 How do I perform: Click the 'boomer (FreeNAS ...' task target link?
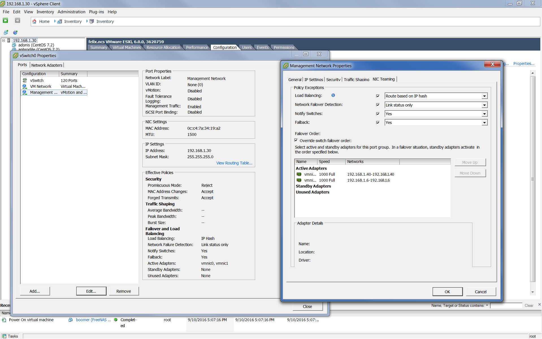pos(93,320)
